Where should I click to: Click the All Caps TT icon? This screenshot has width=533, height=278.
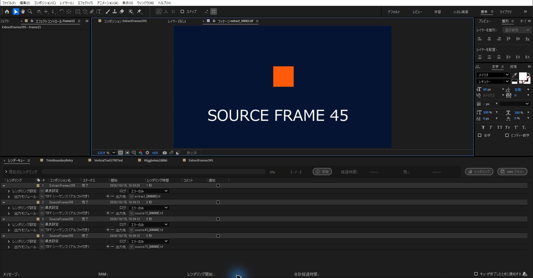point(499,127)
